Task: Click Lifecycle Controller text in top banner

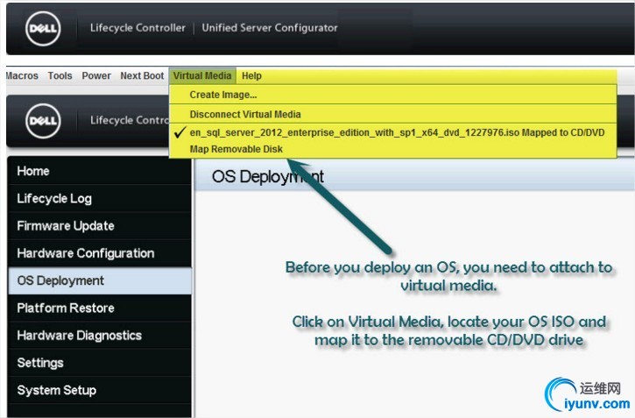Action: pyautogui.click(x=138, y=27)
